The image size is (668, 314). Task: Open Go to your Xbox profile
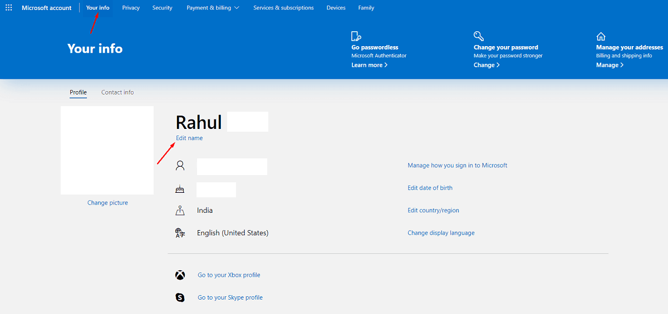(x=229, y=275)
